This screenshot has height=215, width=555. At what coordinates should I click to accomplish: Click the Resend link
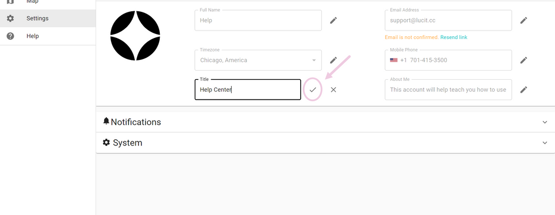pos(454,37)
